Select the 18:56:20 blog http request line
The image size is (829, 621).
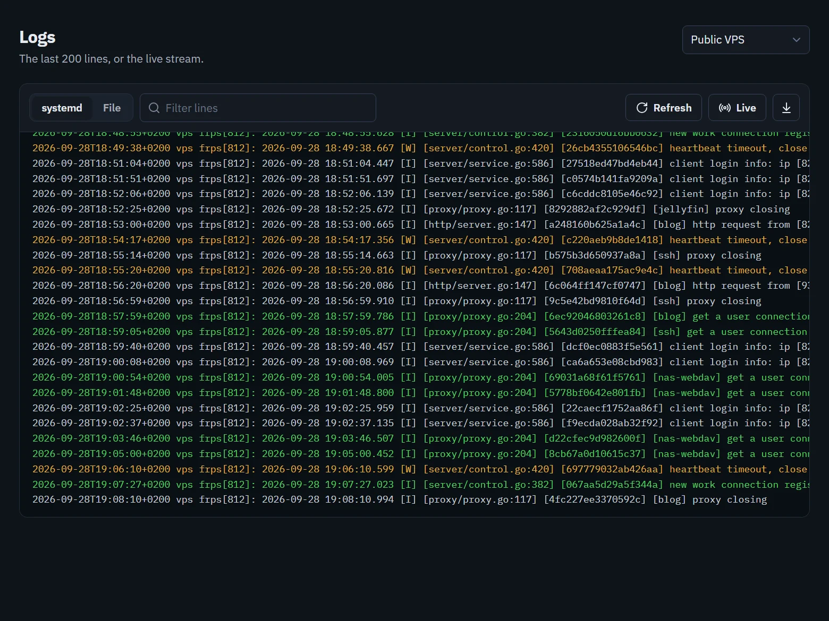pos(420,286)
